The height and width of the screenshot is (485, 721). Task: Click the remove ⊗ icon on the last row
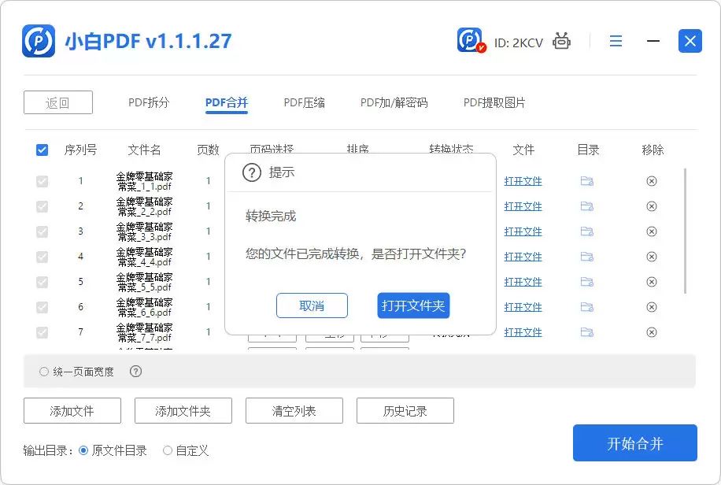[652, 332]
